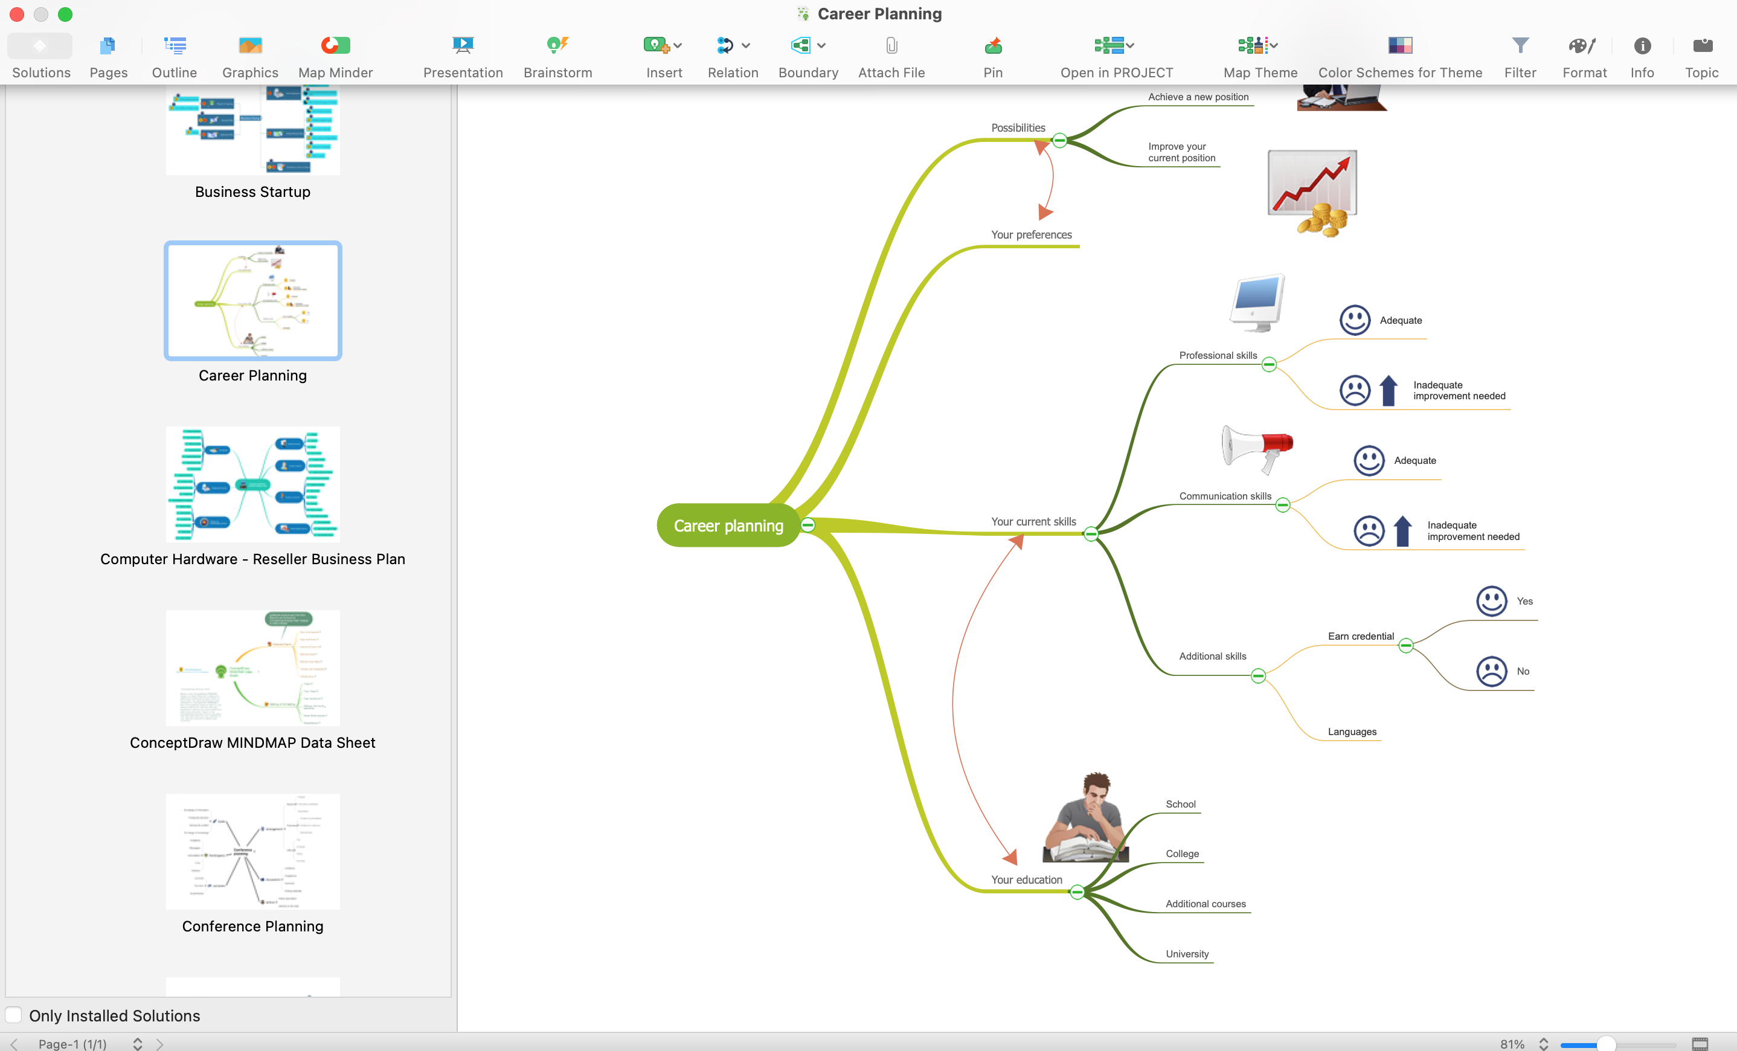Collapse the Earn credential subtopics
This screenshot has width=1737, height=1051.
1405,645
